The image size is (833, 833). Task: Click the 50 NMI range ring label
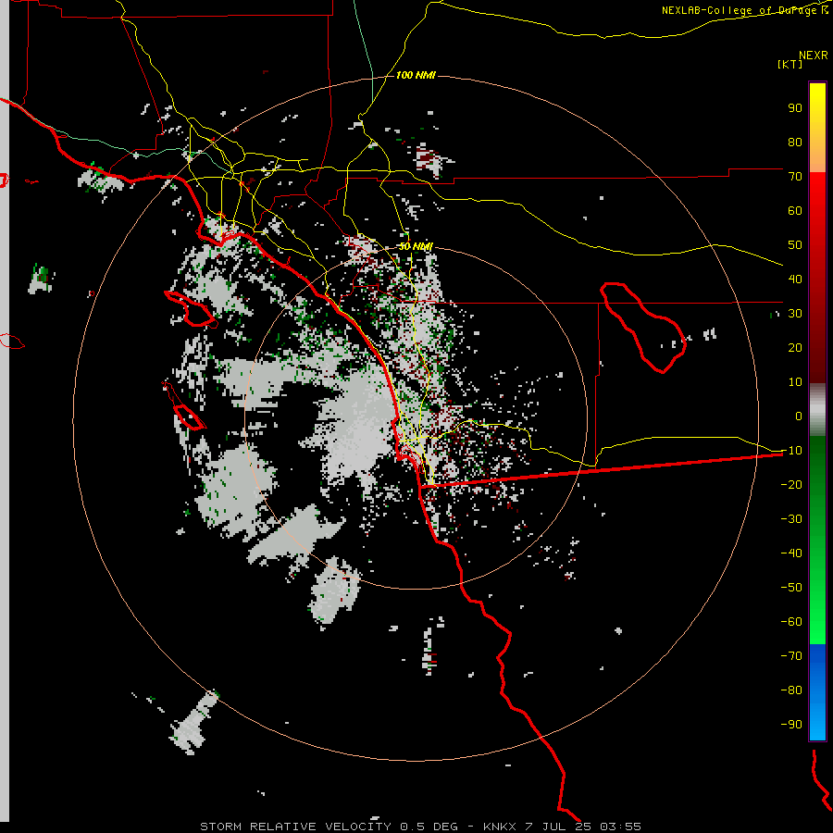(416, 246)
